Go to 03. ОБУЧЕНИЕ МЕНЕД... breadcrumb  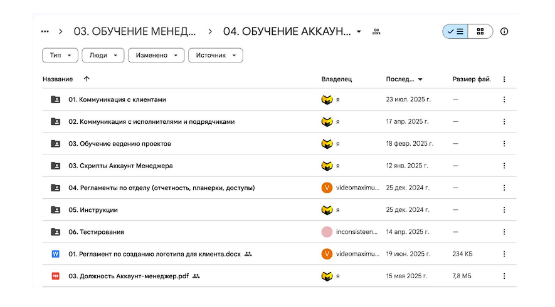tap(135, 31)
